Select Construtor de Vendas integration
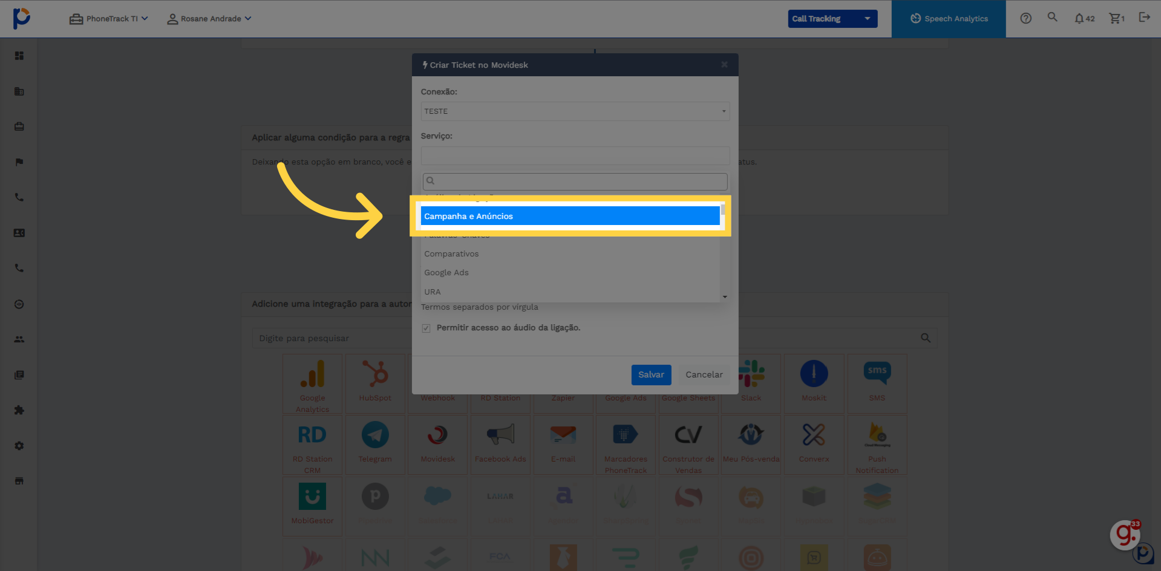The height and width of the screenshot is (571, 1161). pos(688,445)
